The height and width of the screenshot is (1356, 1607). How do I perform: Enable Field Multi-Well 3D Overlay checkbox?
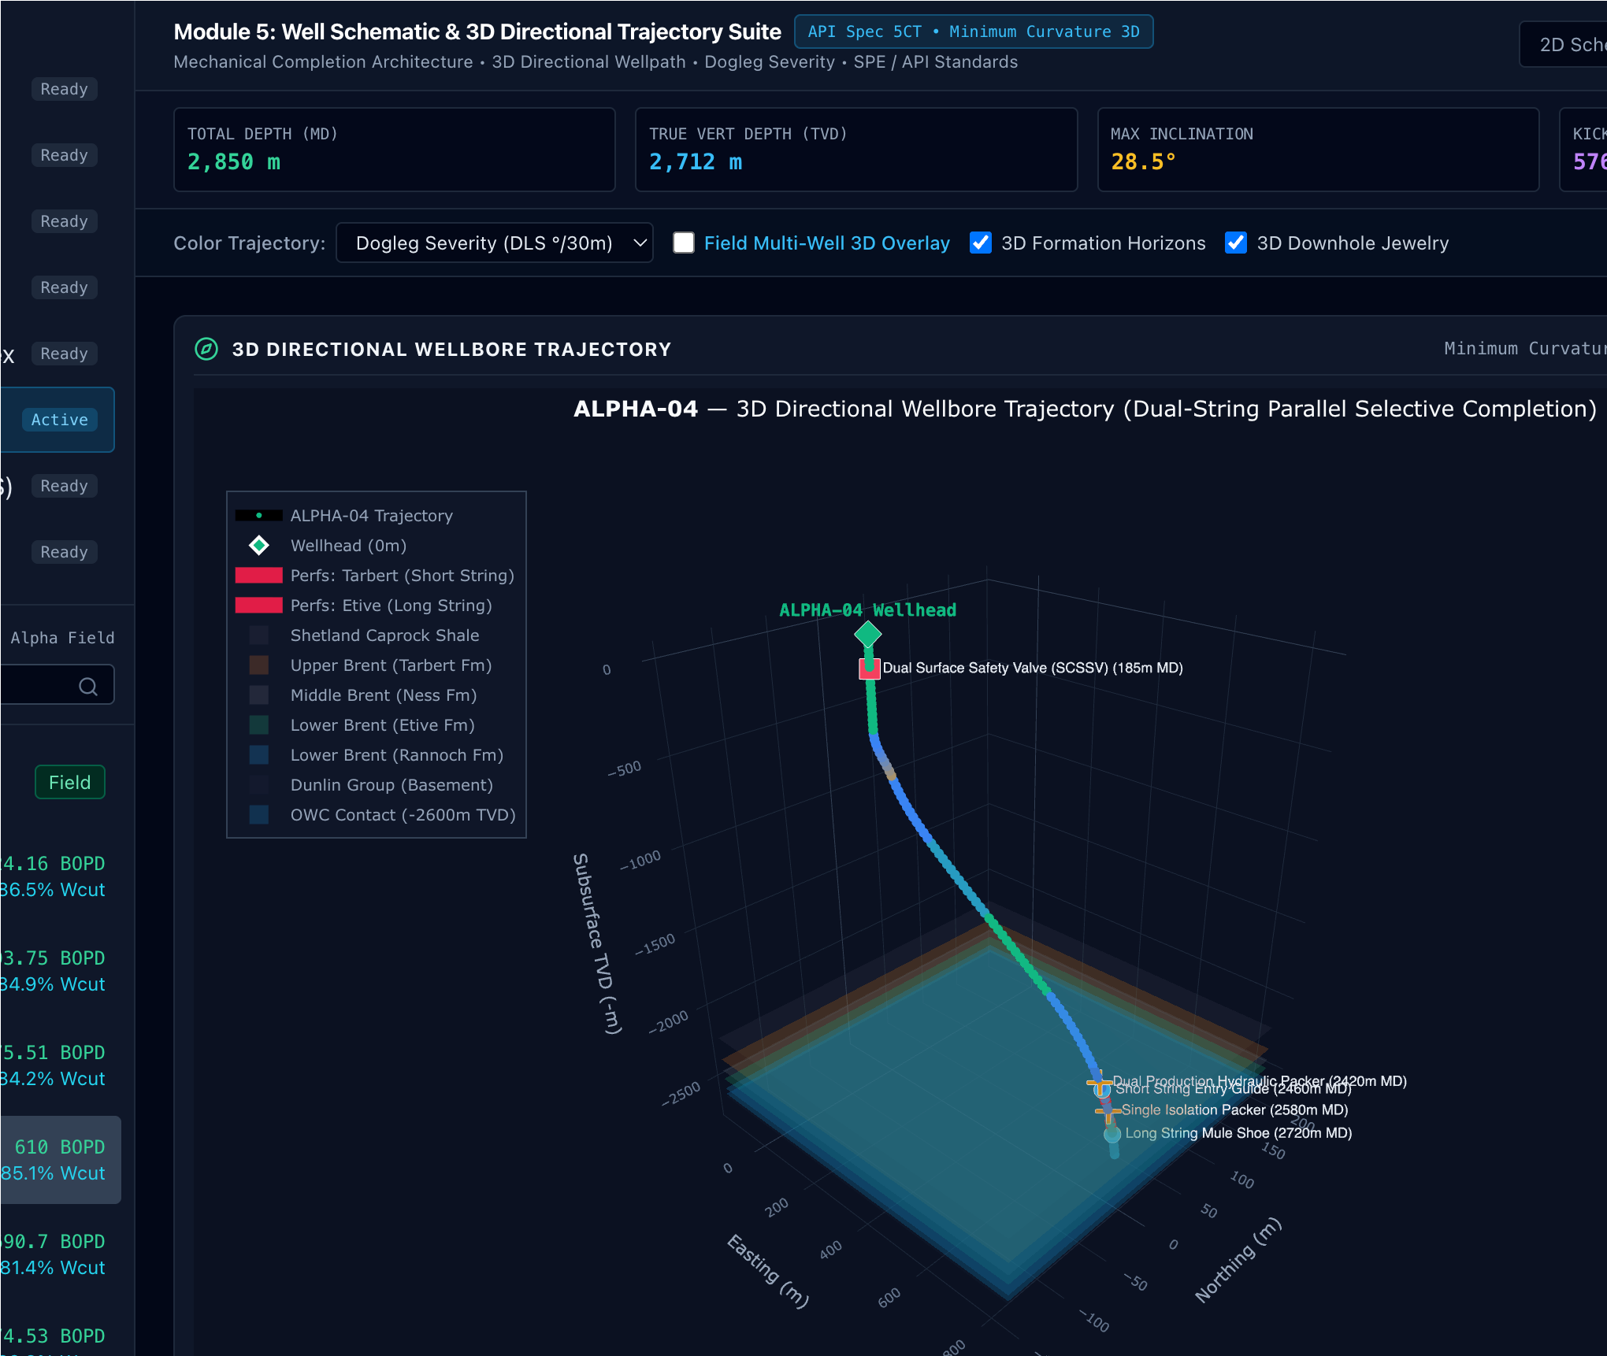click(x=684, y=243)
